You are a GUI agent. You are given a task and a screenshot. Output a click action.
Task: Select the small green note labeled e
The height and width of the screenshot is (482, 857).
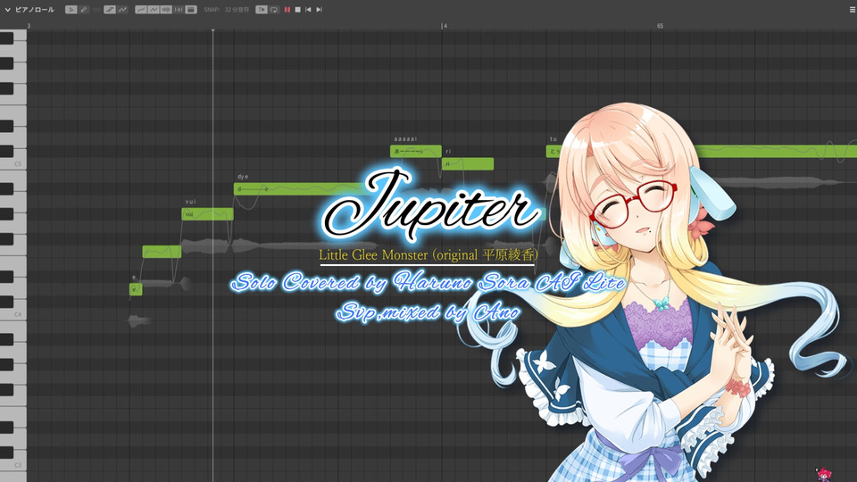point(136,289)
